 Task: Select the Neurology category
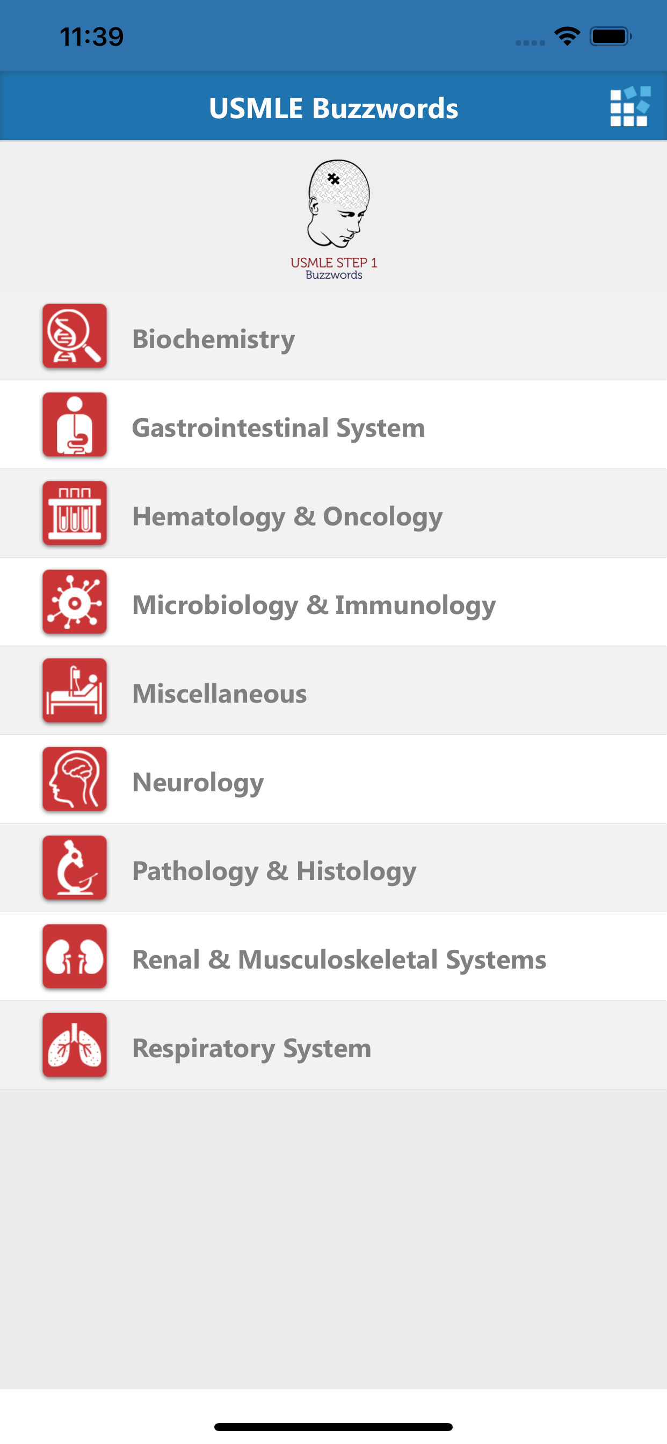tap(198, 782)
